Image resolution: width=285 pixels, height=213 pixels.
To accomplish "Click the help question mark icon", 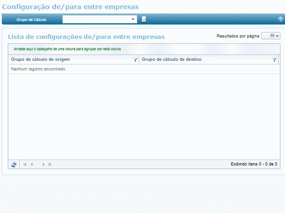I will (280, 20).
